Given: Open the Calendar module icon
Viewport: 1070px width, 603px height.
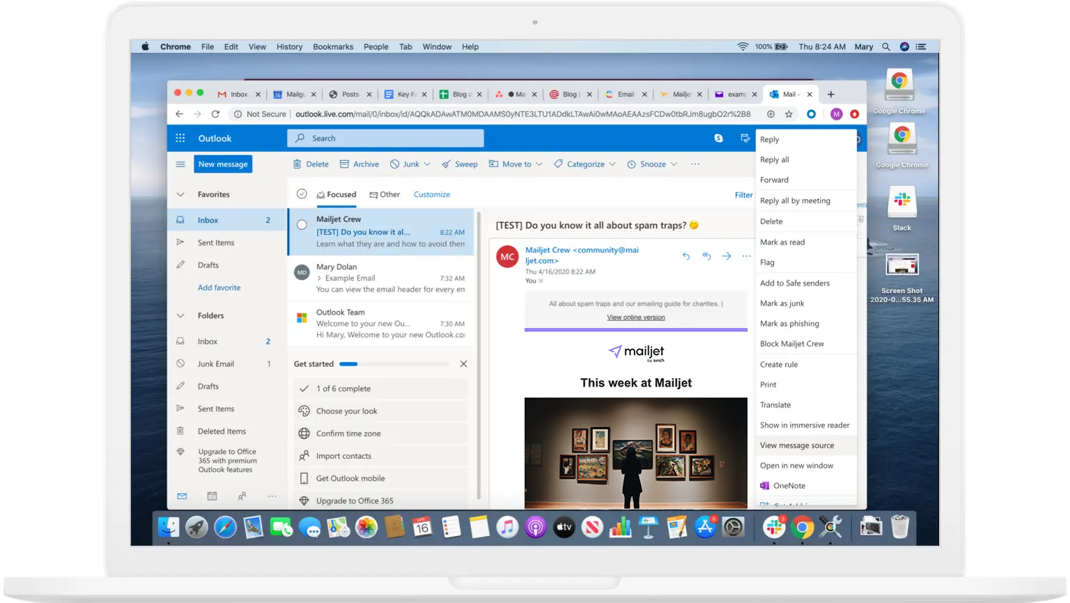Looking at the screenshot, I should [x=212, y=496].
